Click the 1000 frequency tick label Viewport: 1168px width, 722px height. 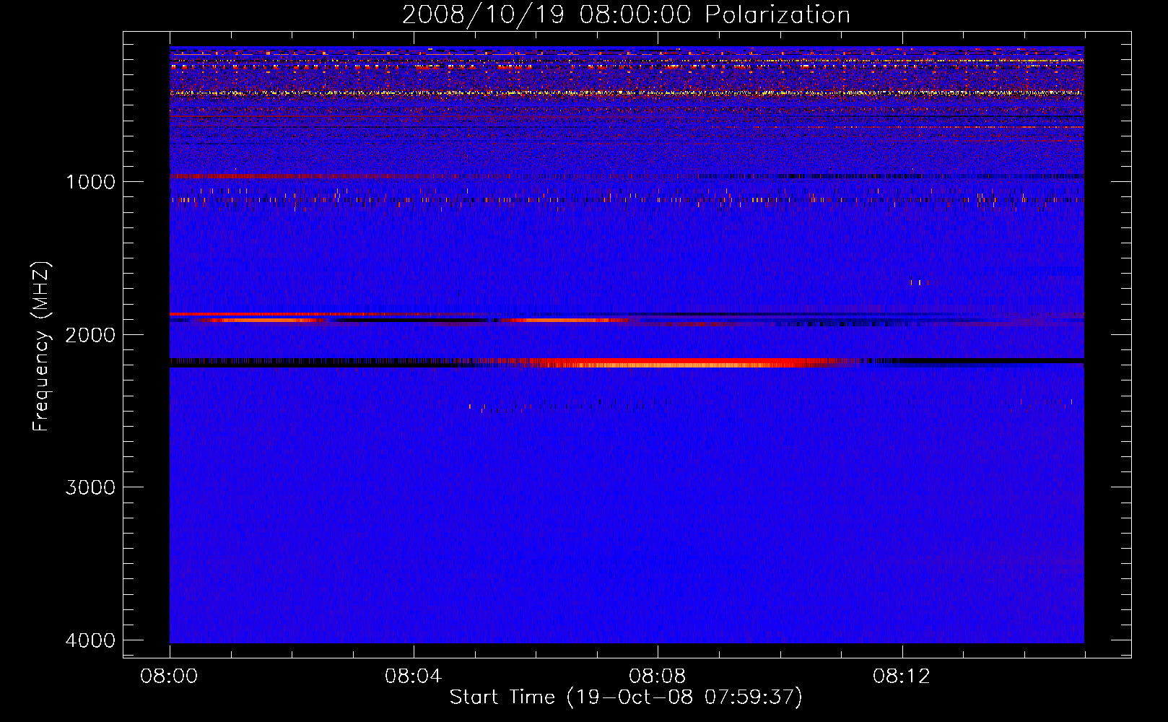click(x=90, y=182)
